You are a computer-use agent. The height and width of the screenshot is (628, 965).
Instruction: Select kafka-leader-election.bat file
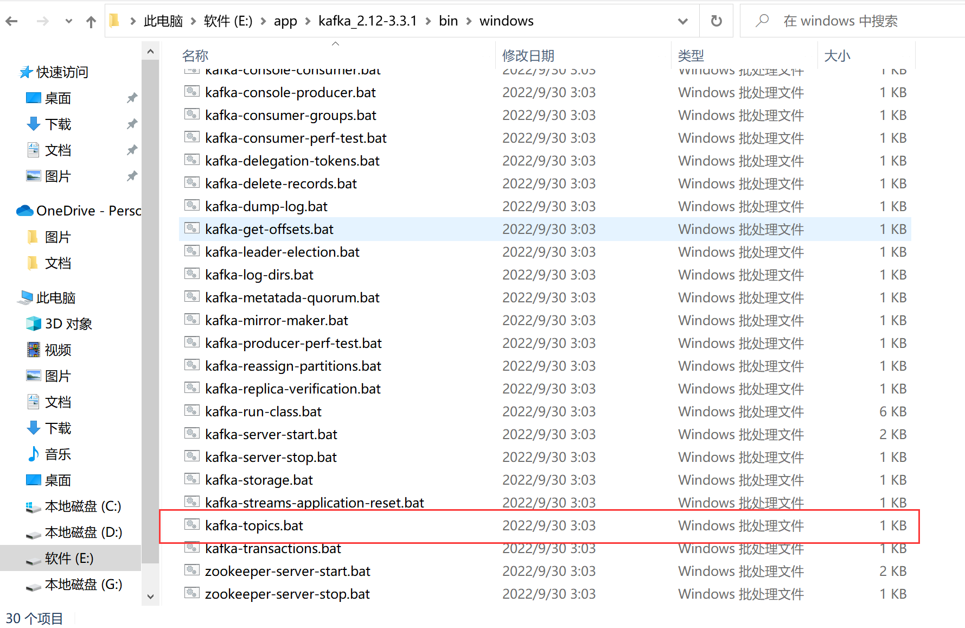tap(545, 252)
